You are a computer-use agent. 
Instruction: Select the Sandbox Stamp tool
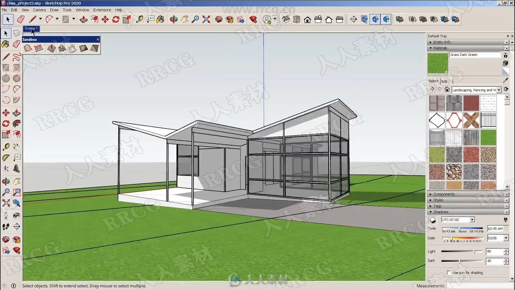coord(62,48)
